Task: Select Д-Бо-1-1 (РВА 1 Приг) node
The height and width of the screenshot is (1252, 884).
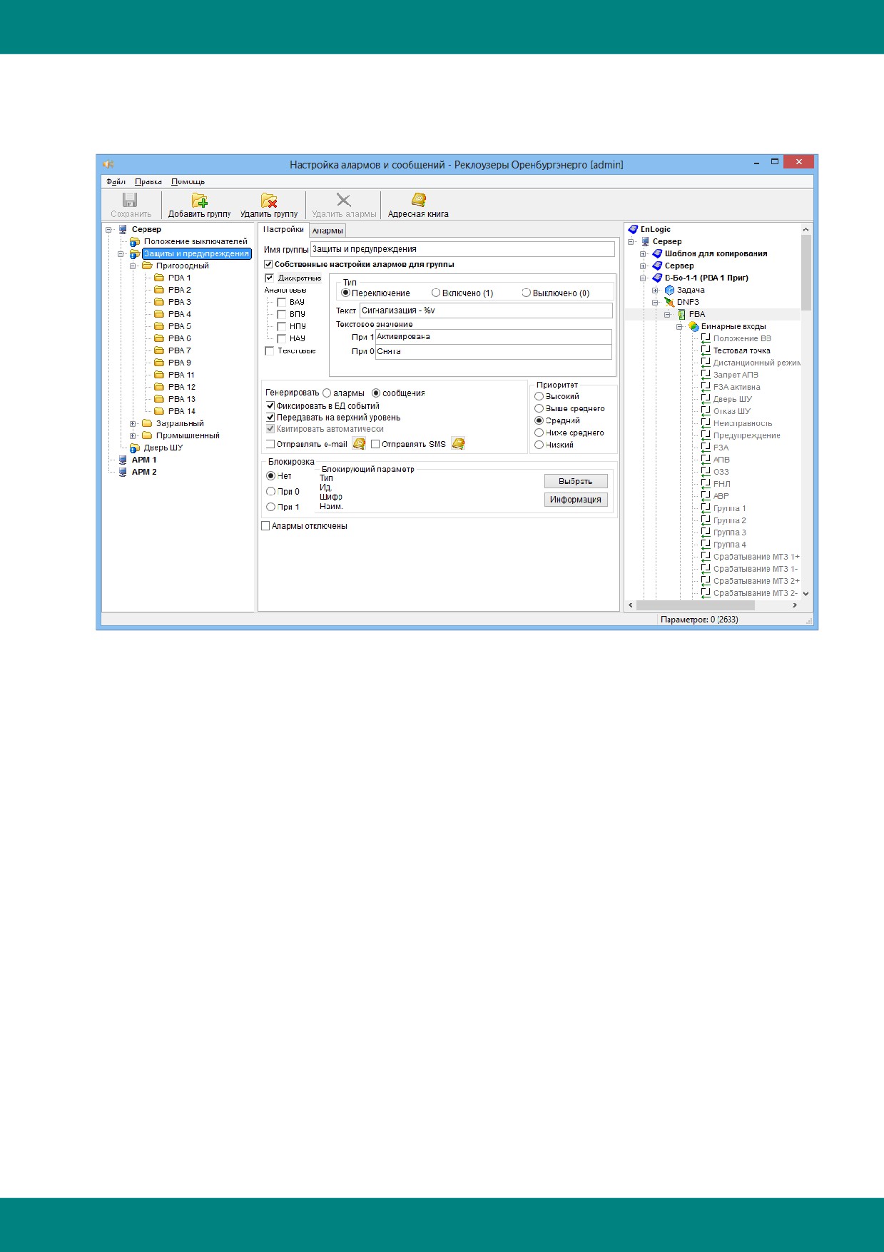Action: click(x=706, y=278)
